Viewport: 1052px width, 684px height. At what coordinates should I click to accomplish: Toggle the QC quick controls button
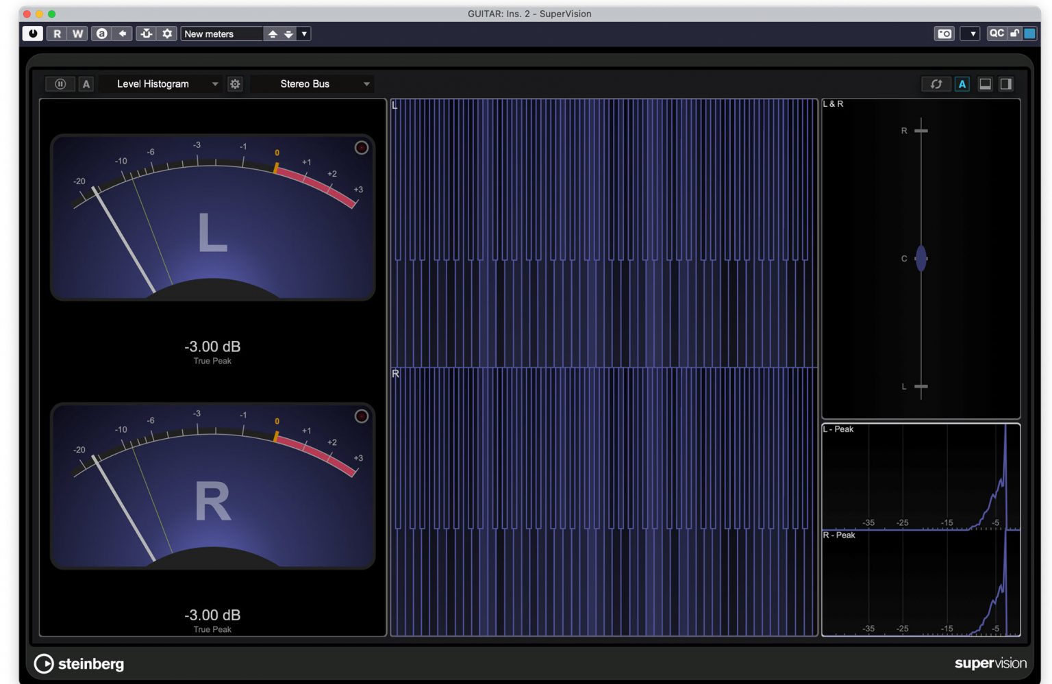click(997, 33)
